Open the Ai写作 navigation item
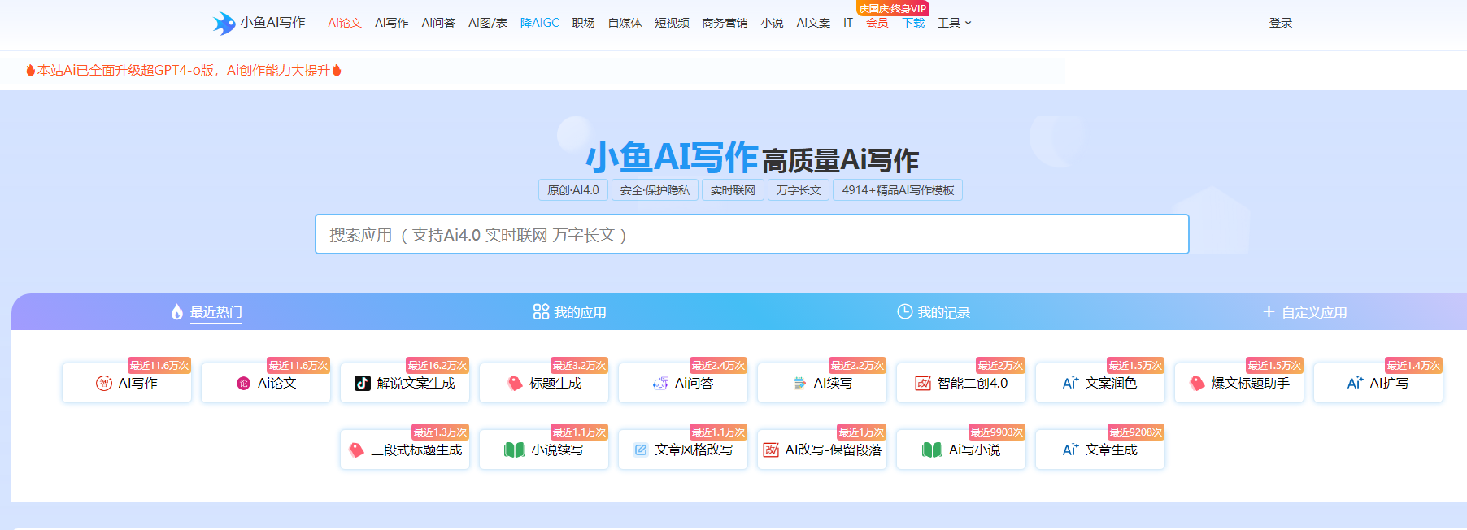The height and width of the screenshot is (530, 1467). pos(392,23)
